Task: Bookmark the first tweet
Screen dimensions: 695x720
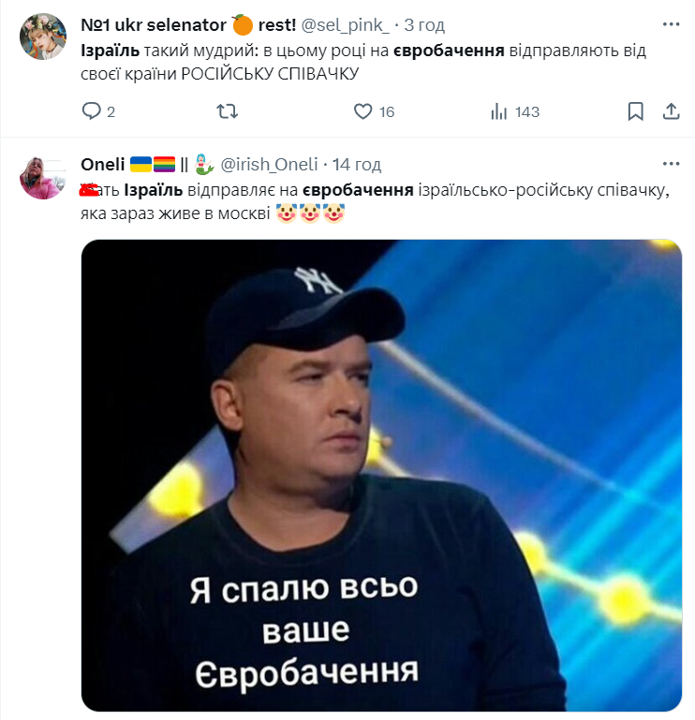Action: pyautogui.click(x=635, y=111)
